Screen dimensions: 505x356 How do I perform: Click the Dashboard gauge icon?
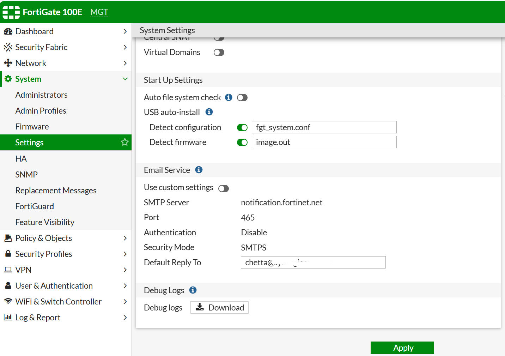[x=8, y=31]
